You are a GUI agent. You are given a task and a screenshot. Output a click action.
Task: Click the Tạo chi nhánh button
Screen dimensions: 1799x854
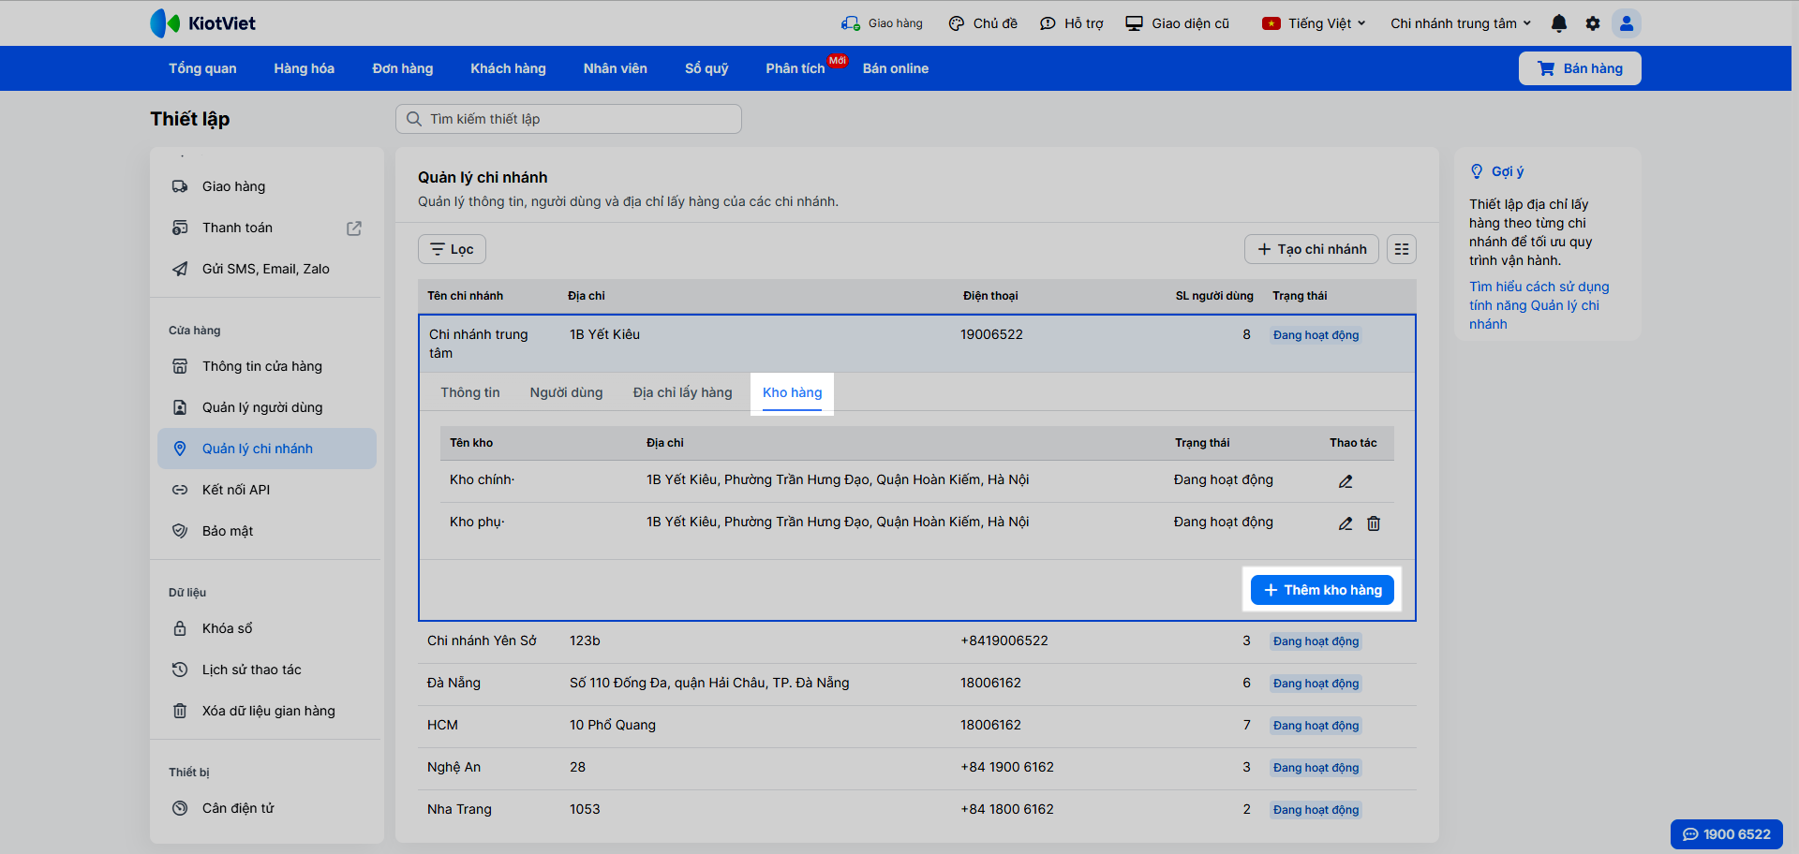point(1311,249)
